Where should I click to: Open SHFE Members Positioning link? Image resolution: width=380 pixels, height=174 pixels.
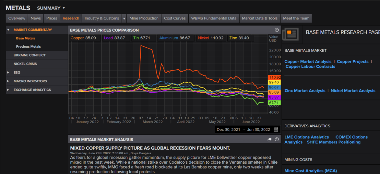333,142
